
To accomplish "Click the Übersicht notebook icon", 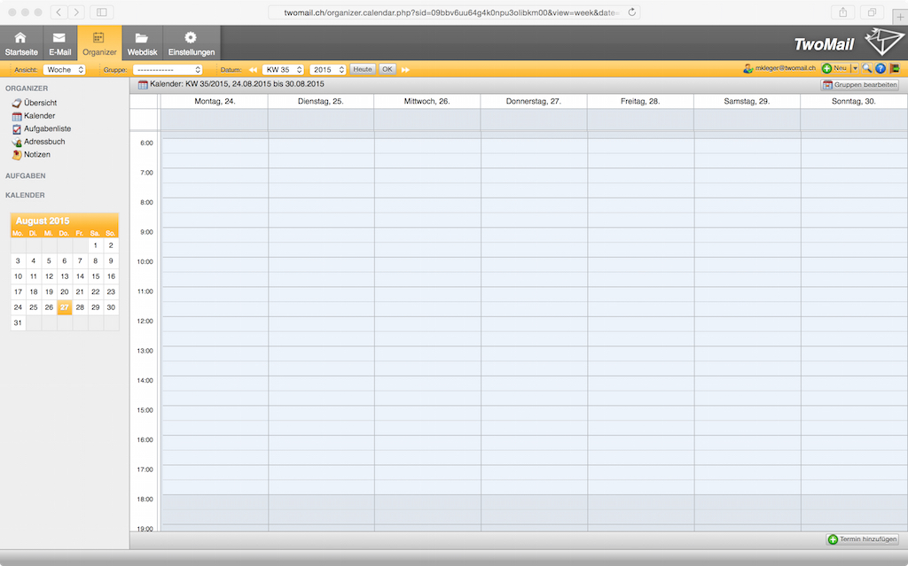I will click(17, 103).
